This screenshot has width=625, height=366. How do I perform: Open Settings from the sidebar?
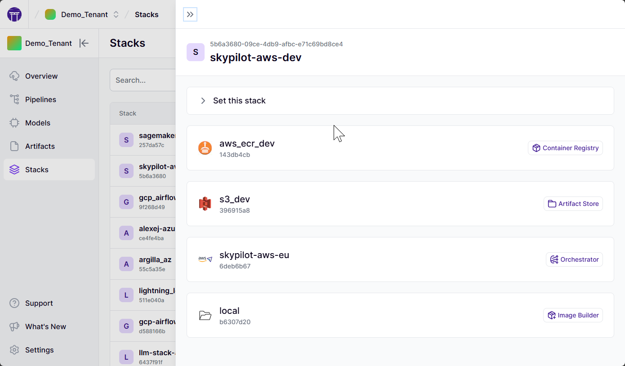coord(40,350)
